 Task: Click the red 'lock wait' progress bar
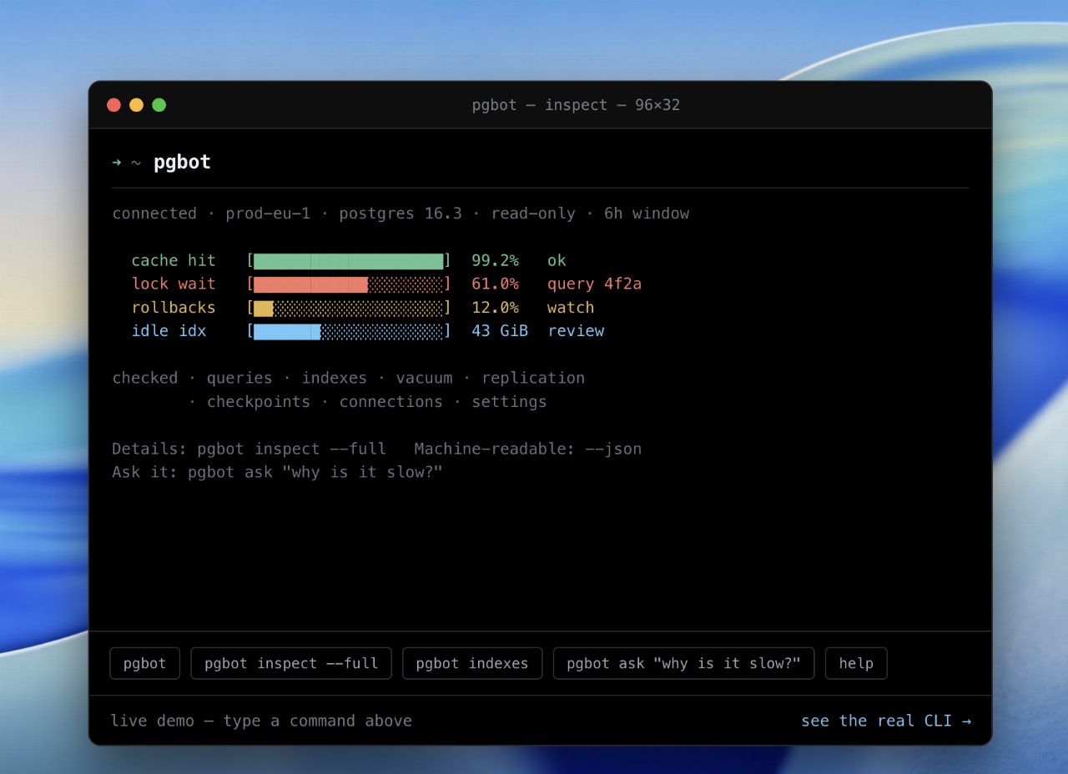[x=349, y=284]
